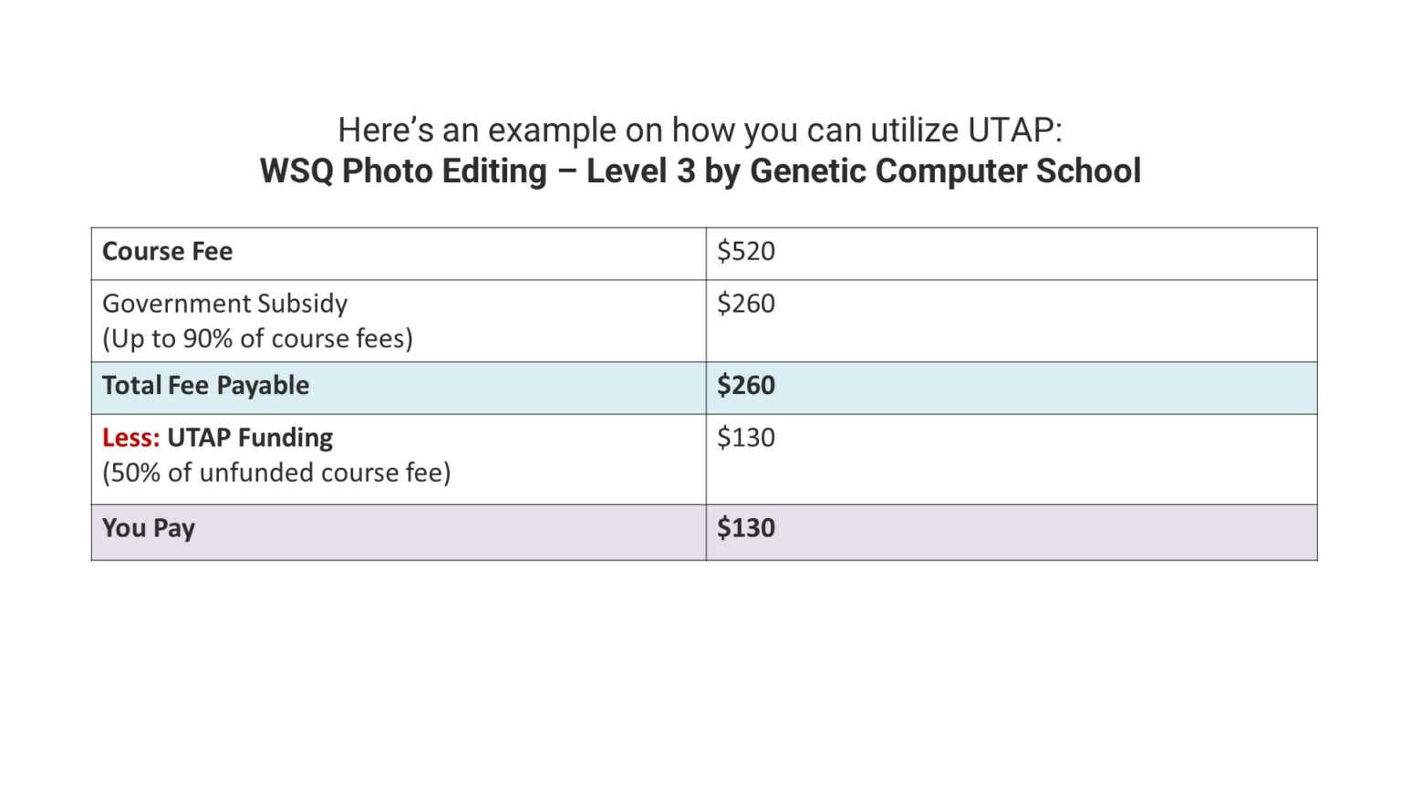Select '(Up to 90% of course fees)' note

257,338
